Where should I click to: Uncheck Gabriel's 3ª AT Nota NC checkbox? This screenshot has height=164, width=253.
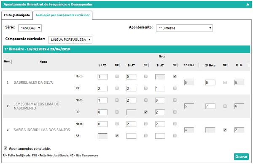click(x=175, y=77)
